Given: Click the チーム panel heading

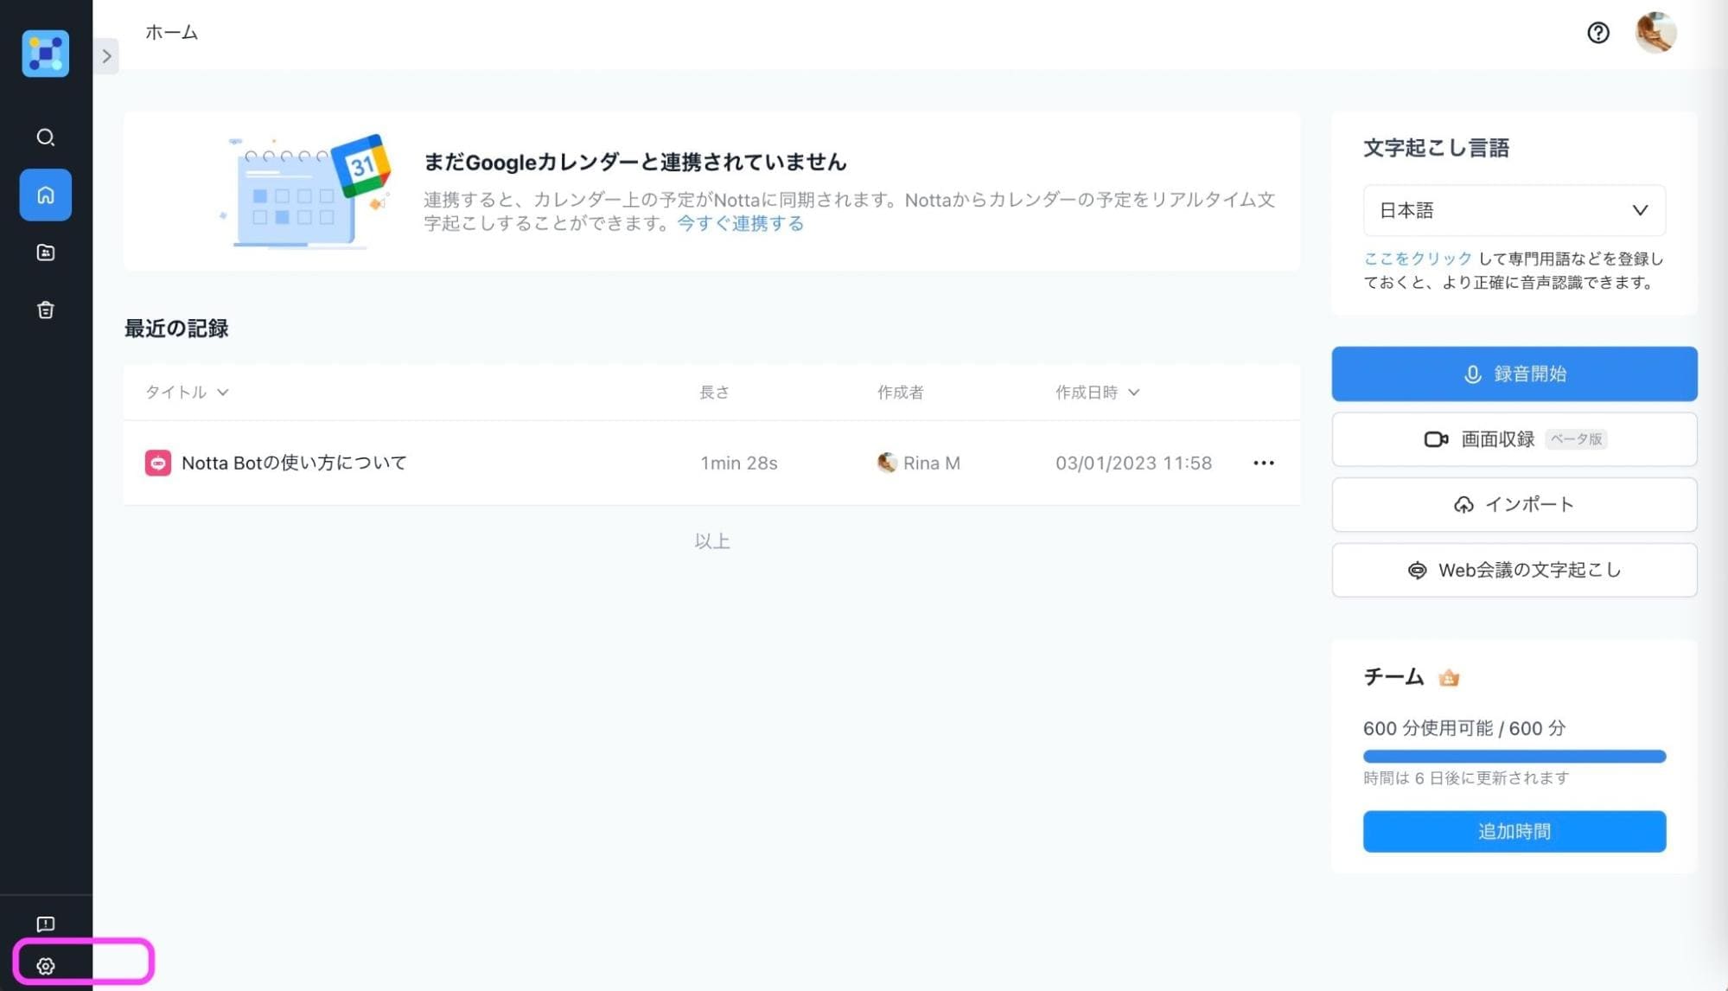Looking at the screenshot, I should click(x=1393, y=676).
